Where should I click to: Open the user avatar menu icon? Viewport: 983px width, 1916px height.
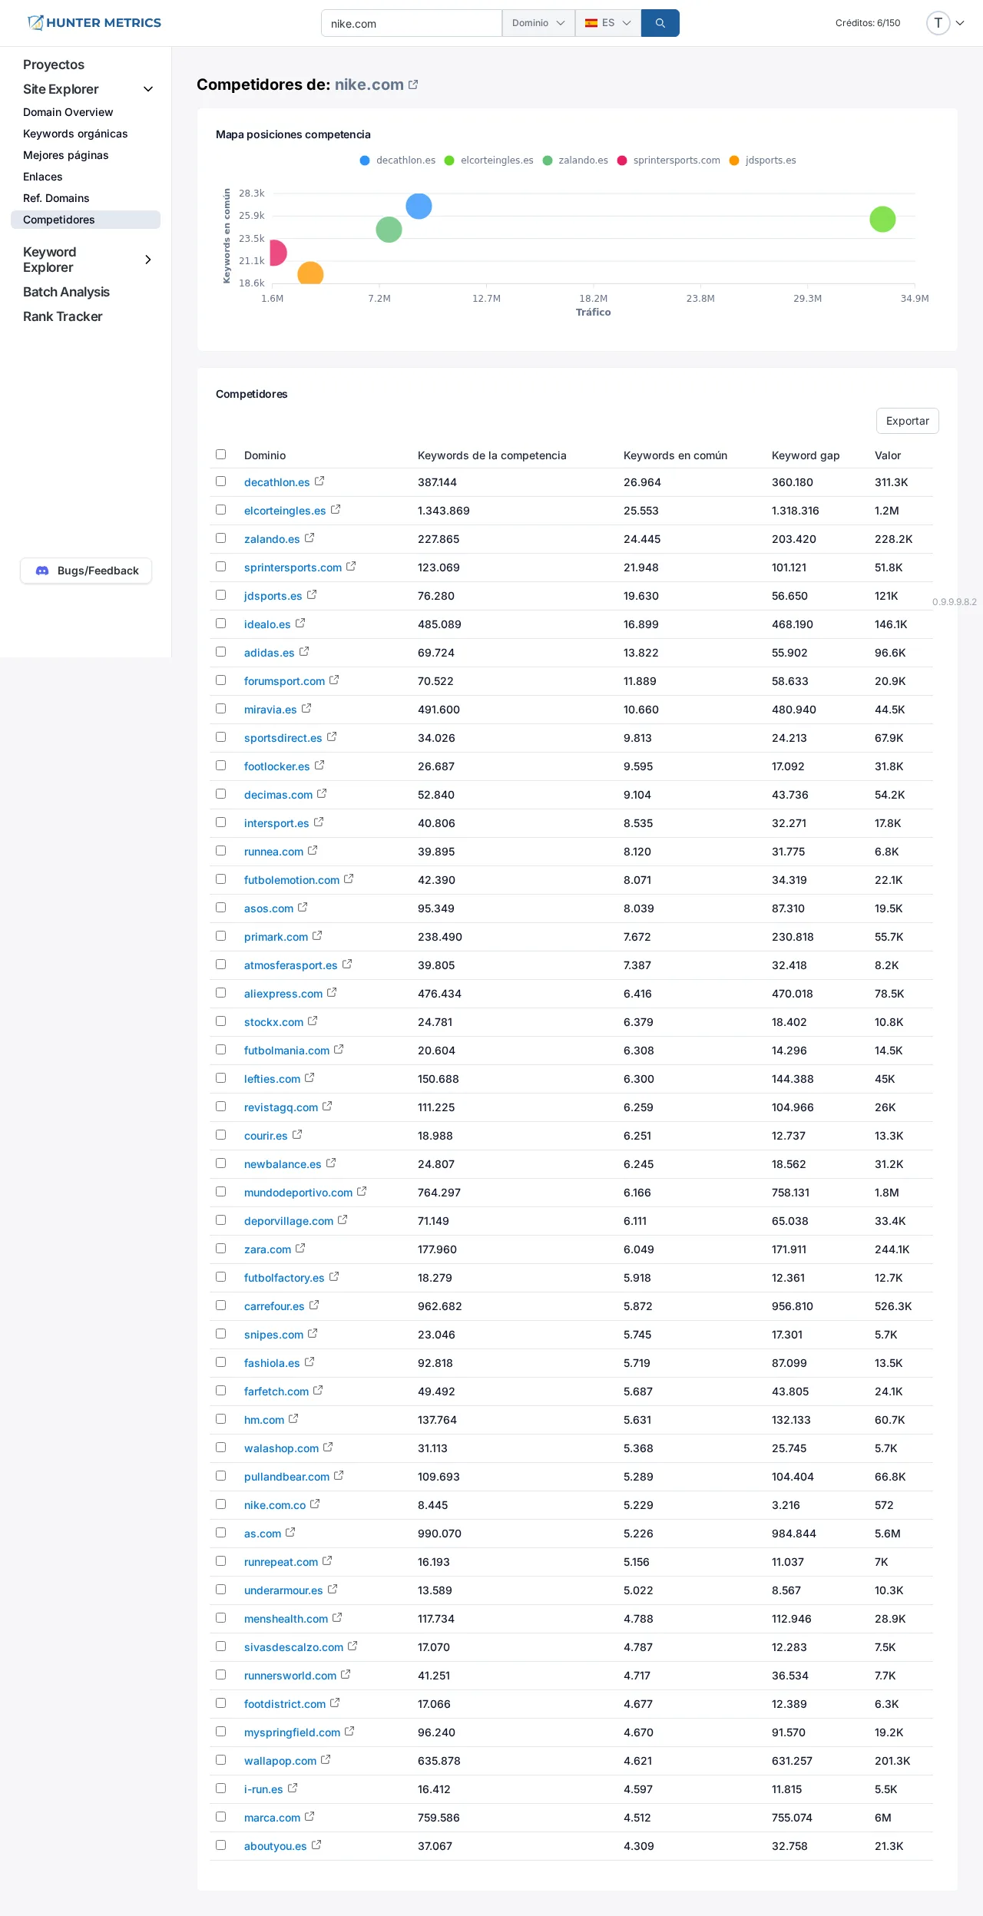pyautogui.click(x=938, y=23)
